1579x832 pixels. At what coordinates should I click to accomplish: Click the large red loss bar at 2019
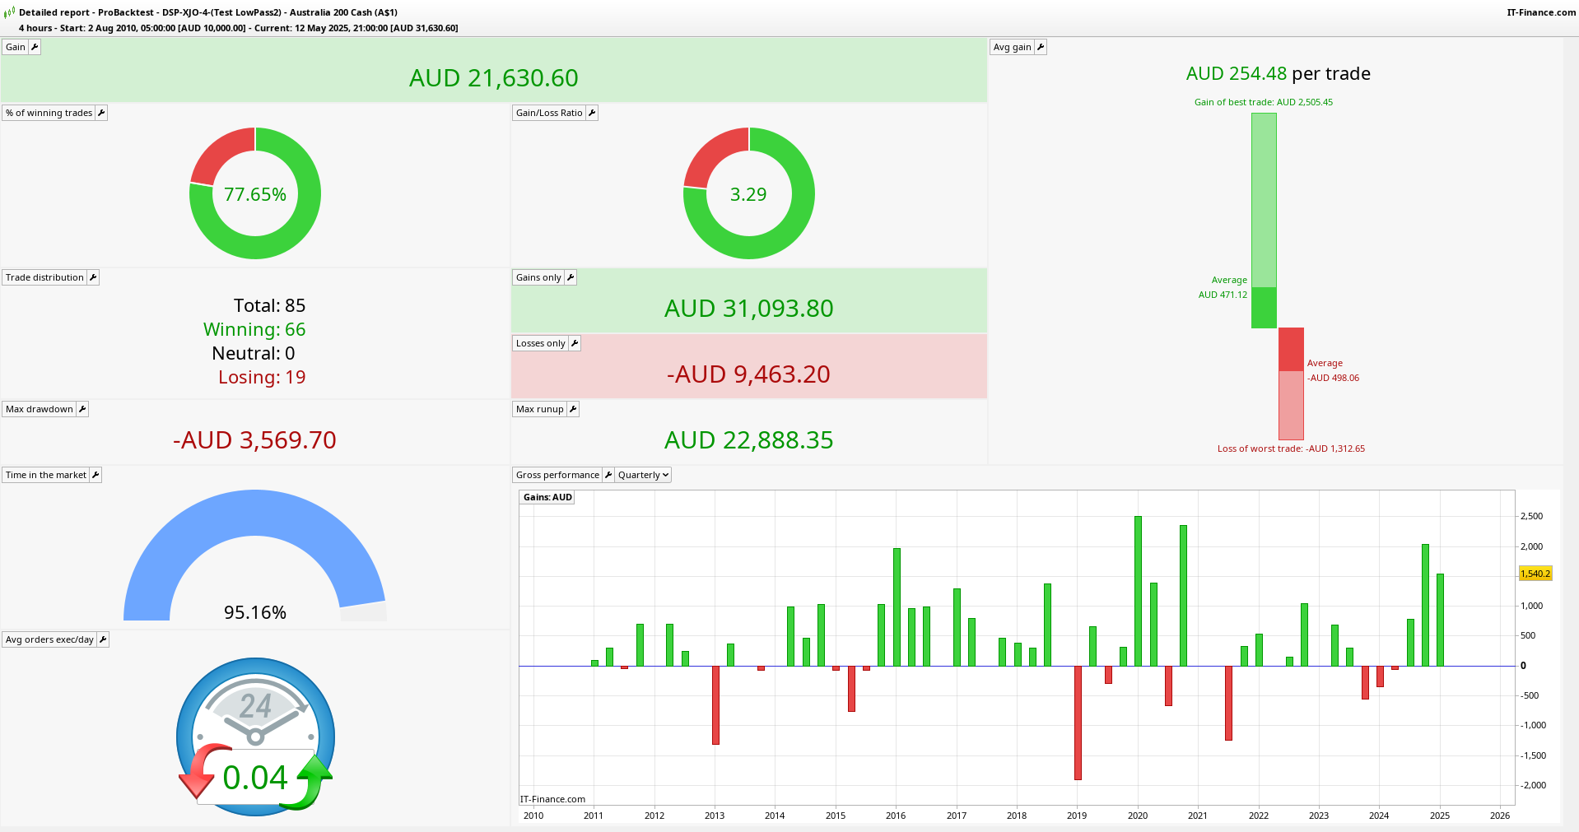(x=1078, y=723)
